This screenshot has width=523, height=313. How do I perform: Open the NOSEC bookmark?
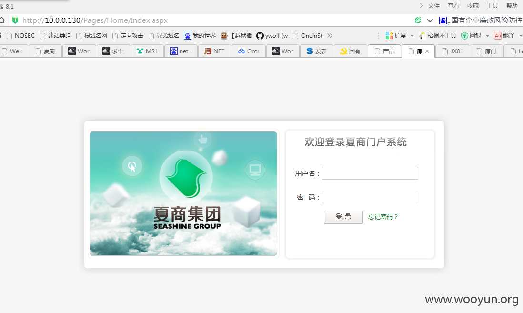point(20,36)
